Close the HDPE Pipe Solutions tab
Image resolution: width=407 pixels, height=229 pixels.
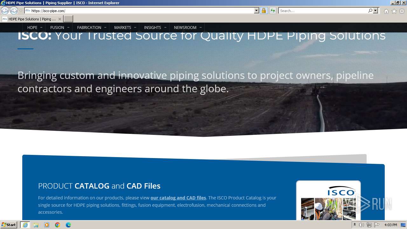[x=60, y=19]
